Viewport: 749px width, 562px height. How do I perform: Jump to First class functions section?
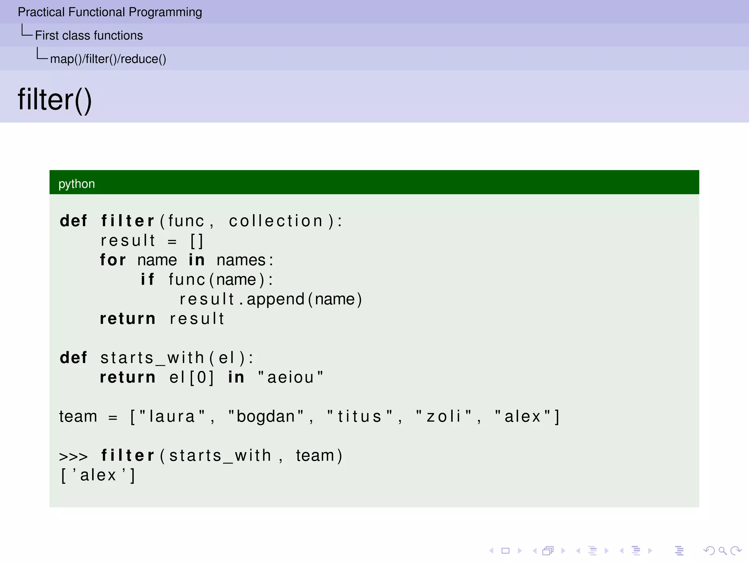click(x=89, y=35)
